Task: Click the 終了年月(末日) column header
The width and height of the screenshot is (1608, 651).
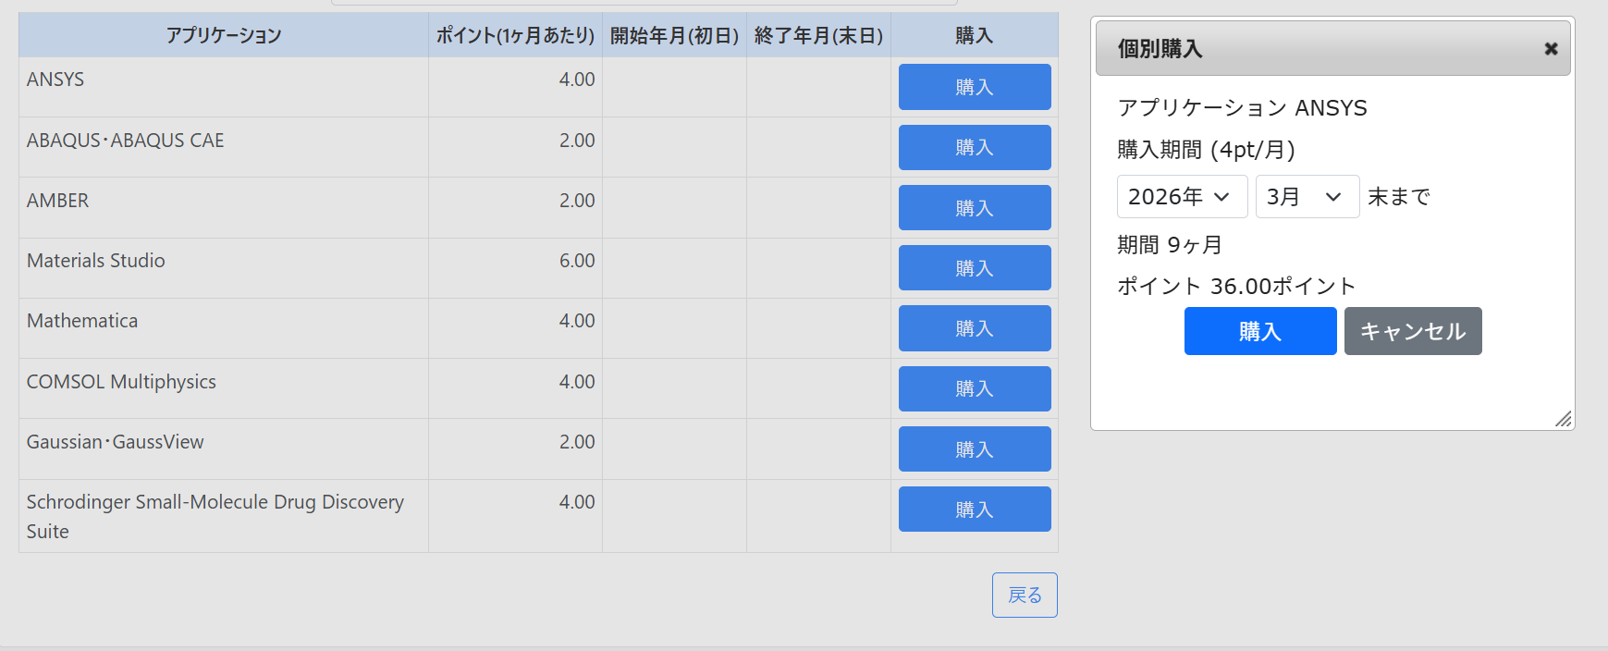Action: coord(818,35)
